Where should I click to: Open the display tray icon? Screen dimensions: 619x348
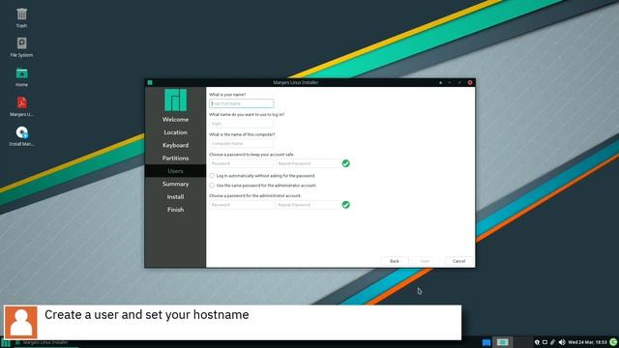click(545, 342)
